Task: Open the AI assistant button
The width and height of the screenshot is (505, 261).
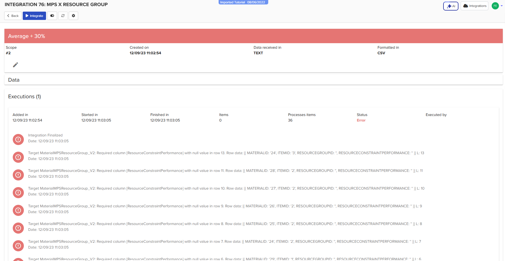Action: (451, 6)
